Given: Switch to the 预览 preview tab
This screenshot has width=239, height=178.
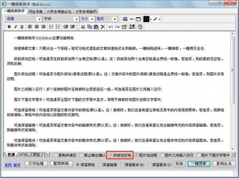Looking at the screenshot, I should point(36,155).
